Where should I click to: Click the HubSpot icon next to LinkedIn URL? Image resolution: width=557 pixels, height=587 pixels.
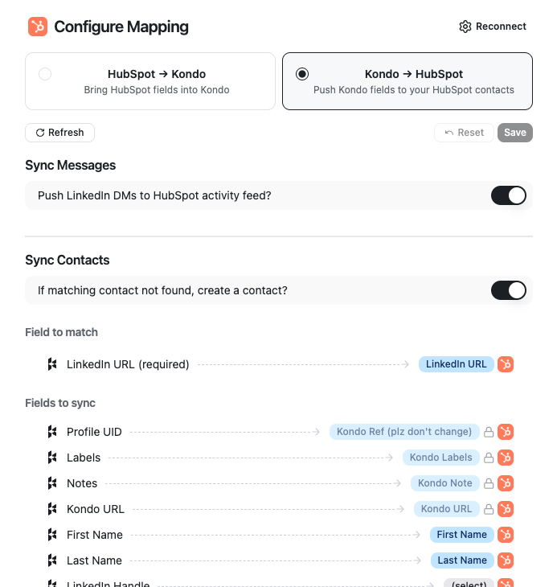[506, 364]
